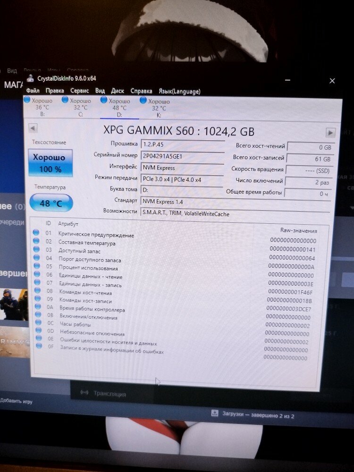
Task: Click the total host reads value 0 GB
Action: point(311,147)
